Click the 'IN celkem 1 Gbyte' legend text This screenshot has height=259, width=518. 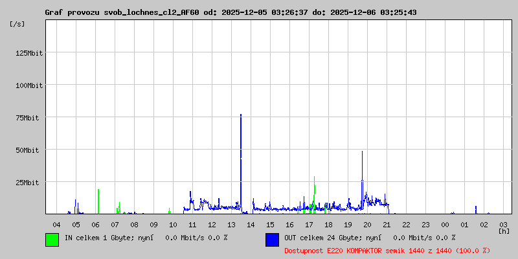click(98, 238)
